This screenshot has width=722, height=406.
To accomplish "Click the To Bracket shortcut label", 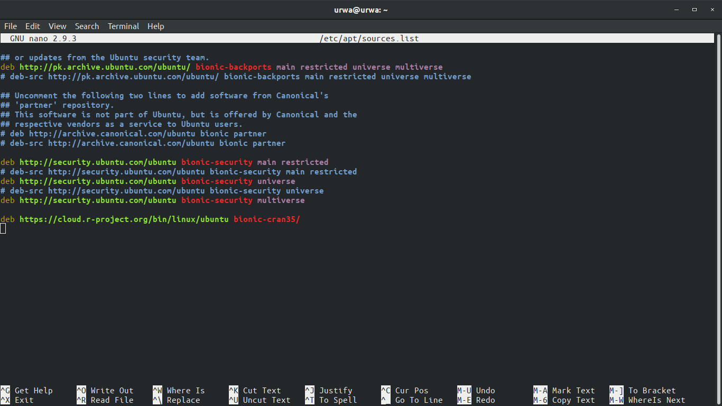I will 652,391.
